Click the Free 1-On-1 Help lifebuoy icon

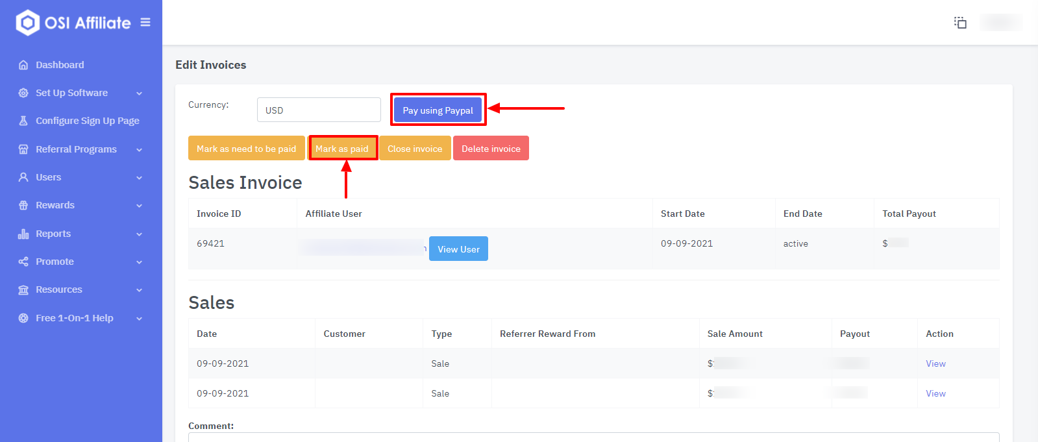[x=23, y=318]
